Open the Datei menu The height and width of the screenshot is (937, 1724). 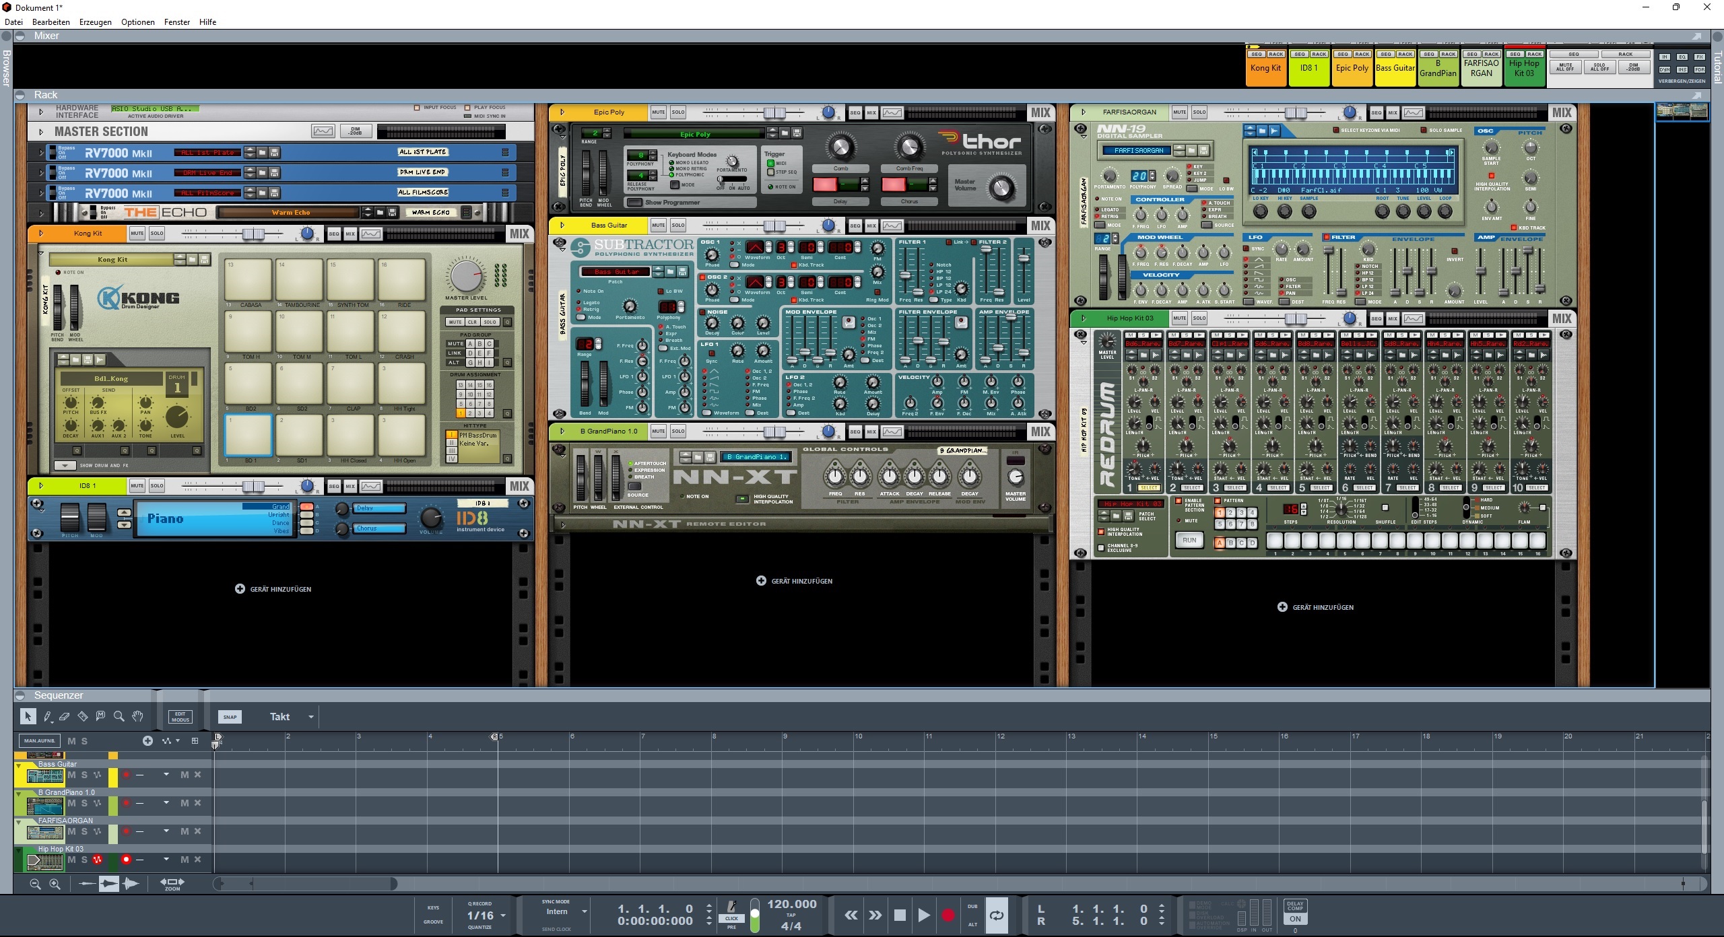click(x=13, y=22)
